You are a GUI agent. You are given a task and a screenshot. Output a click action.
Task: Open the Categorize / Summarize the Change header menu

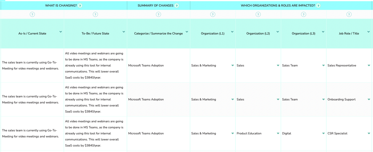(x=187, y=32)
